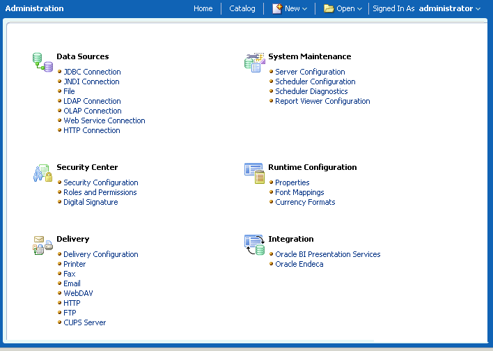Expand the New dropdown menu
This screenshot has height=351, width=493.
click(x=304, y=9)
